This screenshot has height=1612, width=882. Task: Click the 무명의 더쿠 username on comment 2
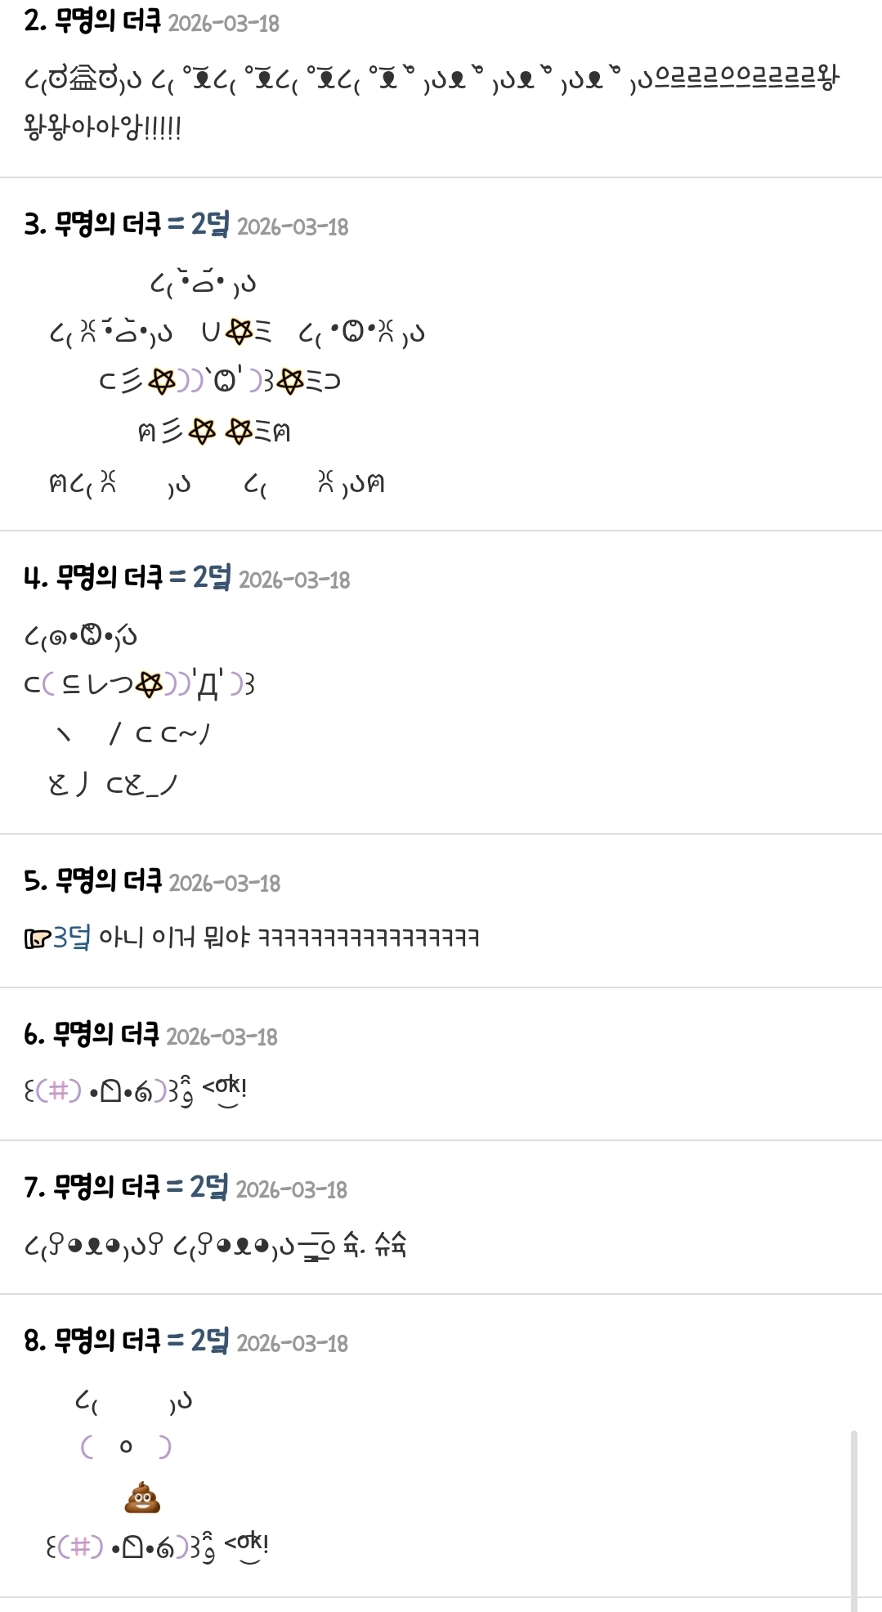(108, 21)
